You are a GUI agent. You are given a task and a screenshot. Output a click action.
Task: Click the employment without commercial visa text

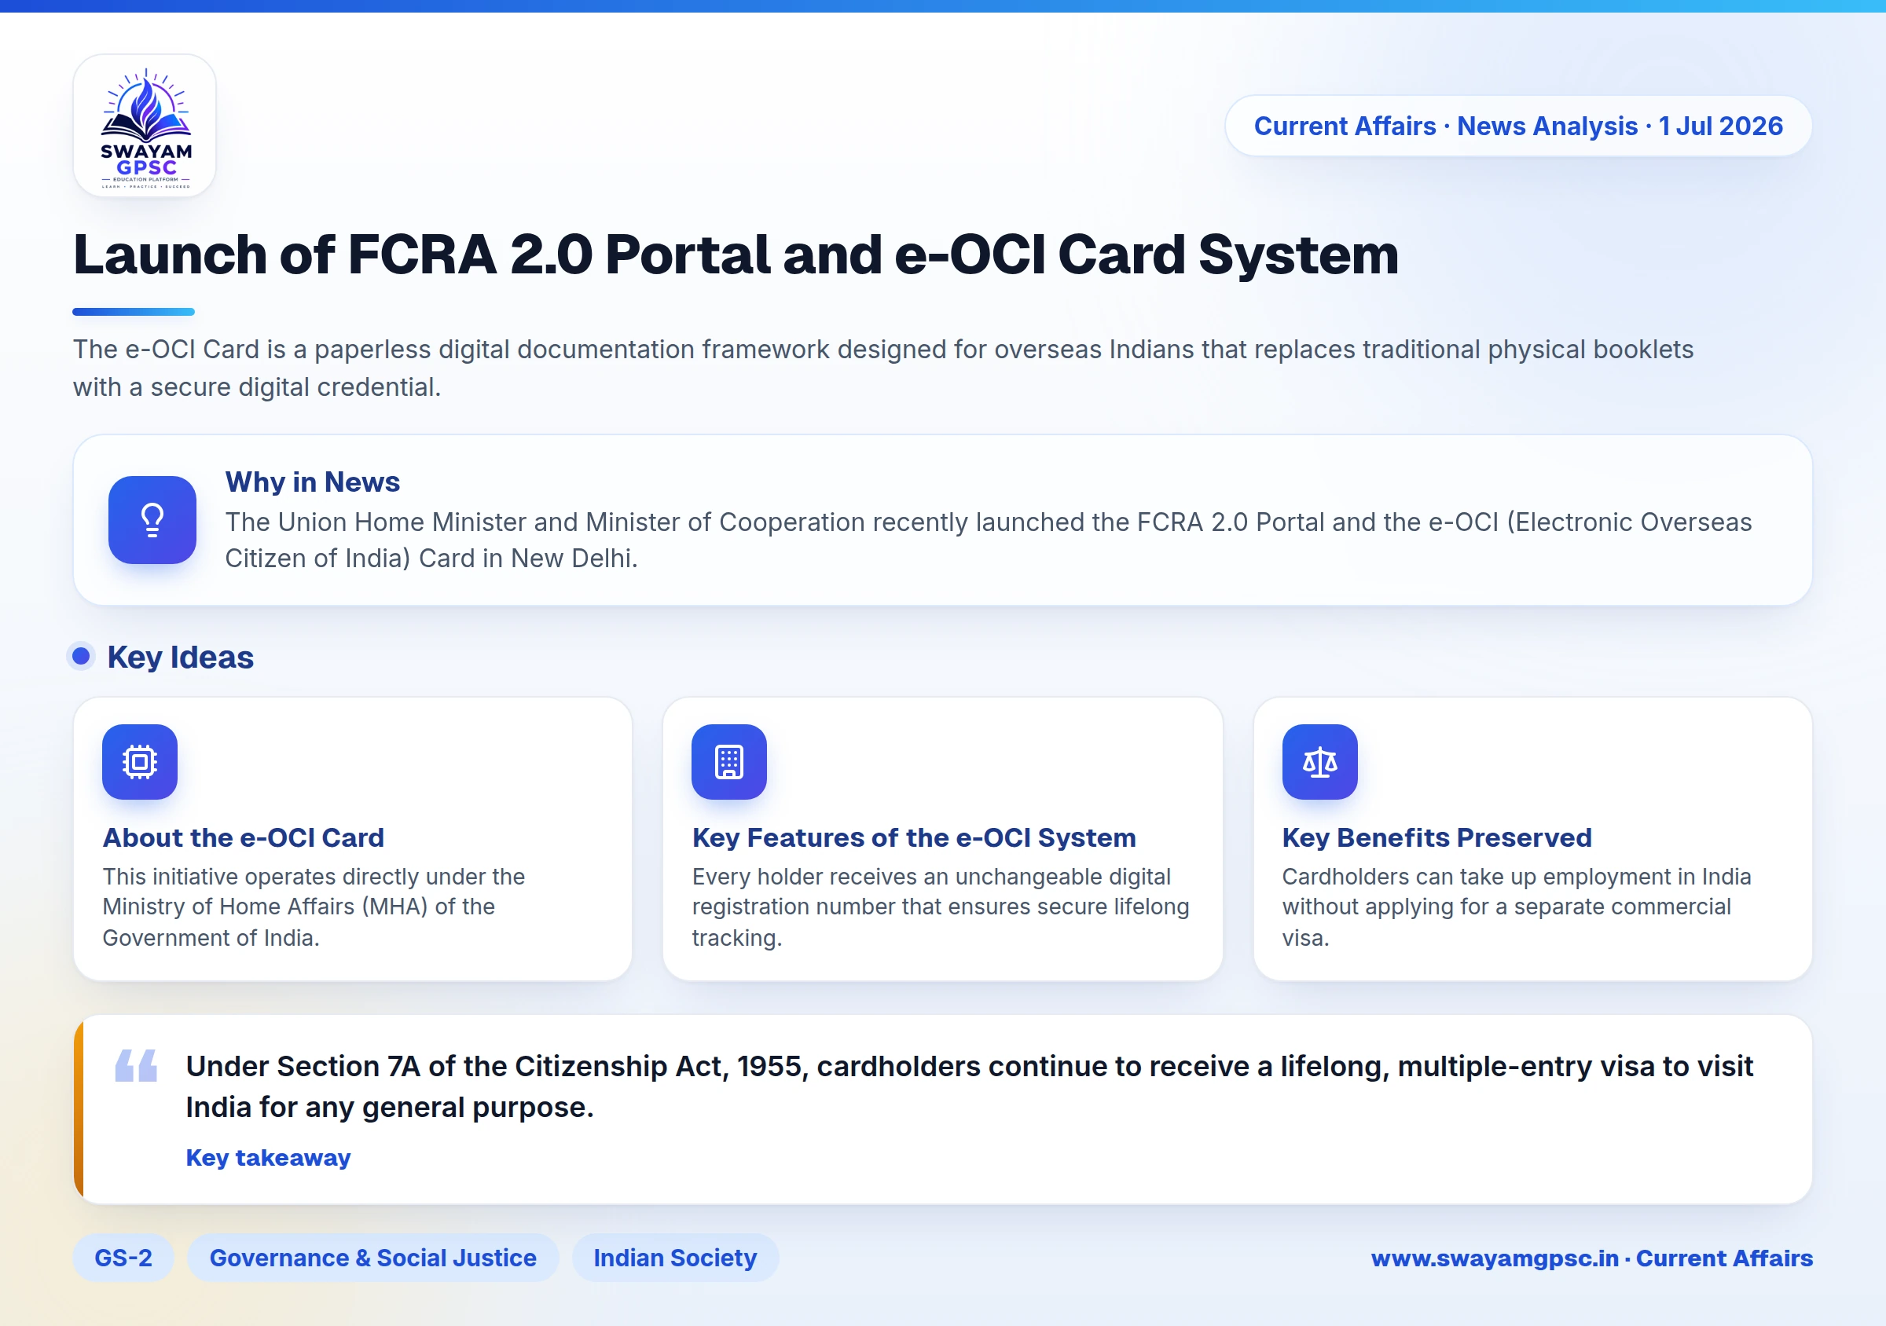click(1517, 907)
